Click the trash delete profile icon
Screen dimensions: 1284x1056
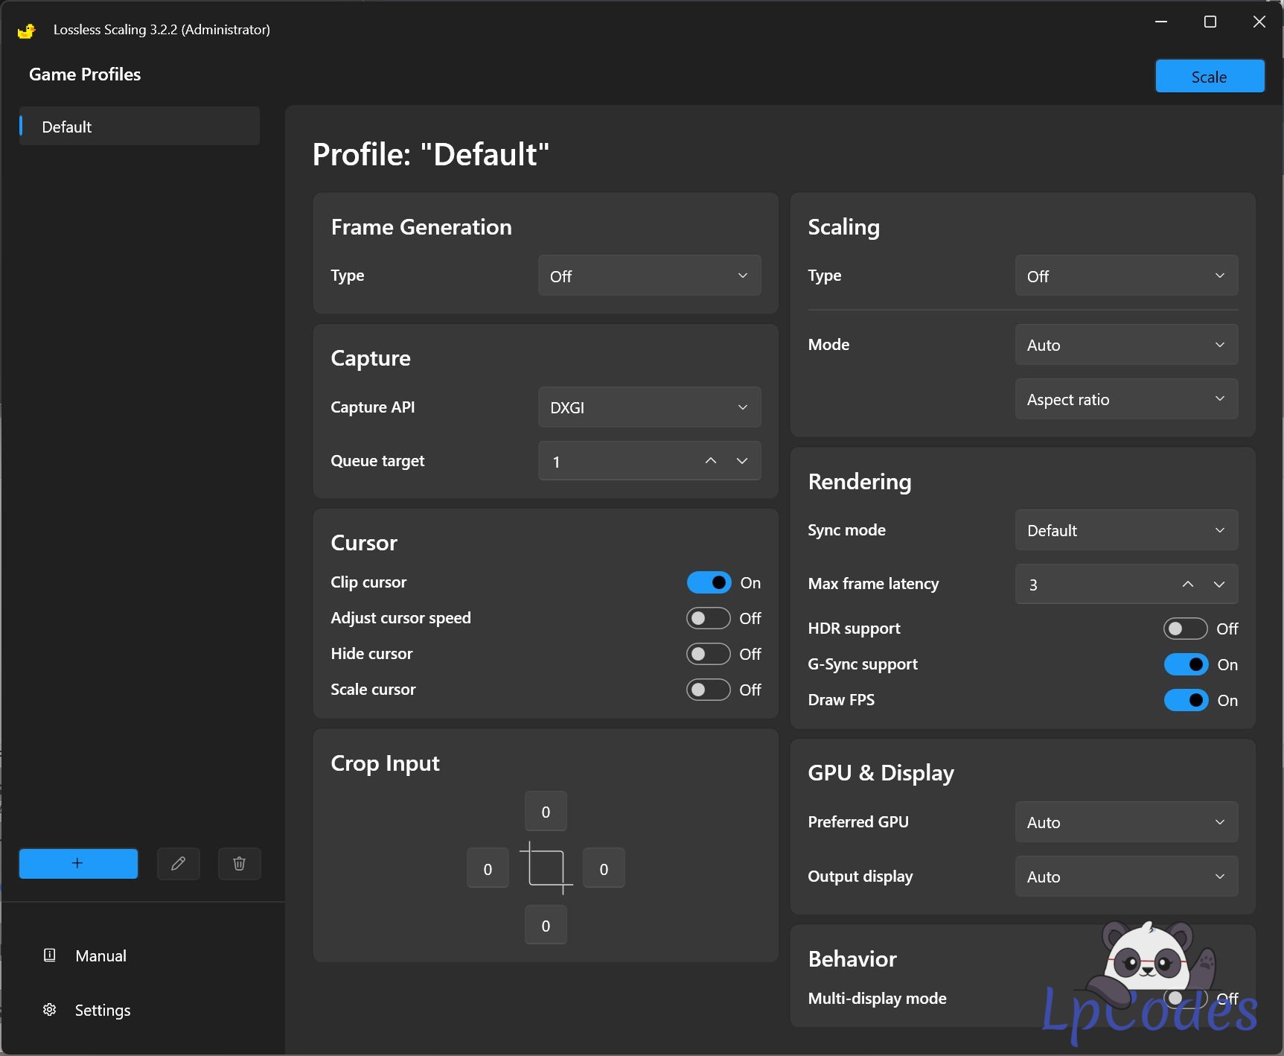coord(239,863)
